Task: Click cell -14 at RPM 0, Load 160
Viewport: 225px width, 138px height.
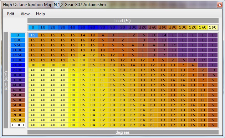Action: tap(163, 35)
